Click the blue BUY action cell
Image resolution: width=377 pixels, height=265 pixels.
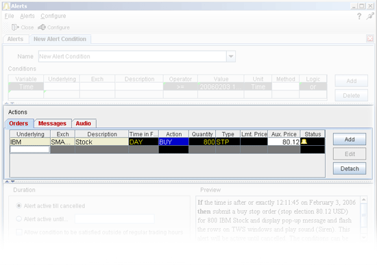click(173, 142)
